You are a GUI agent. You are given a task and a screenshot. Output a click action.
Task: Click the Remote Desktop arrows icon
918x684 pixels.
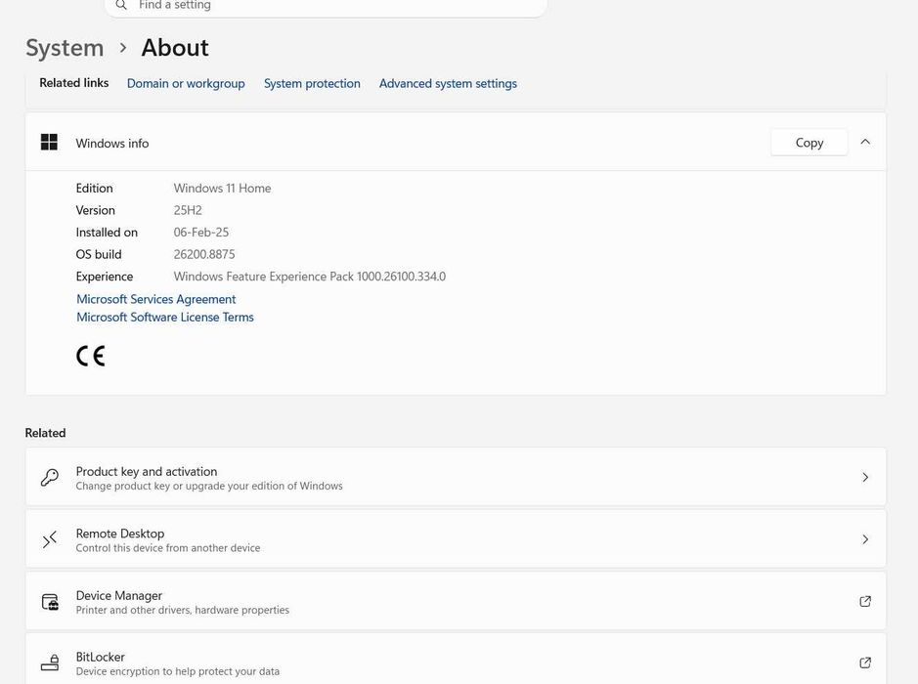[50, 539]
